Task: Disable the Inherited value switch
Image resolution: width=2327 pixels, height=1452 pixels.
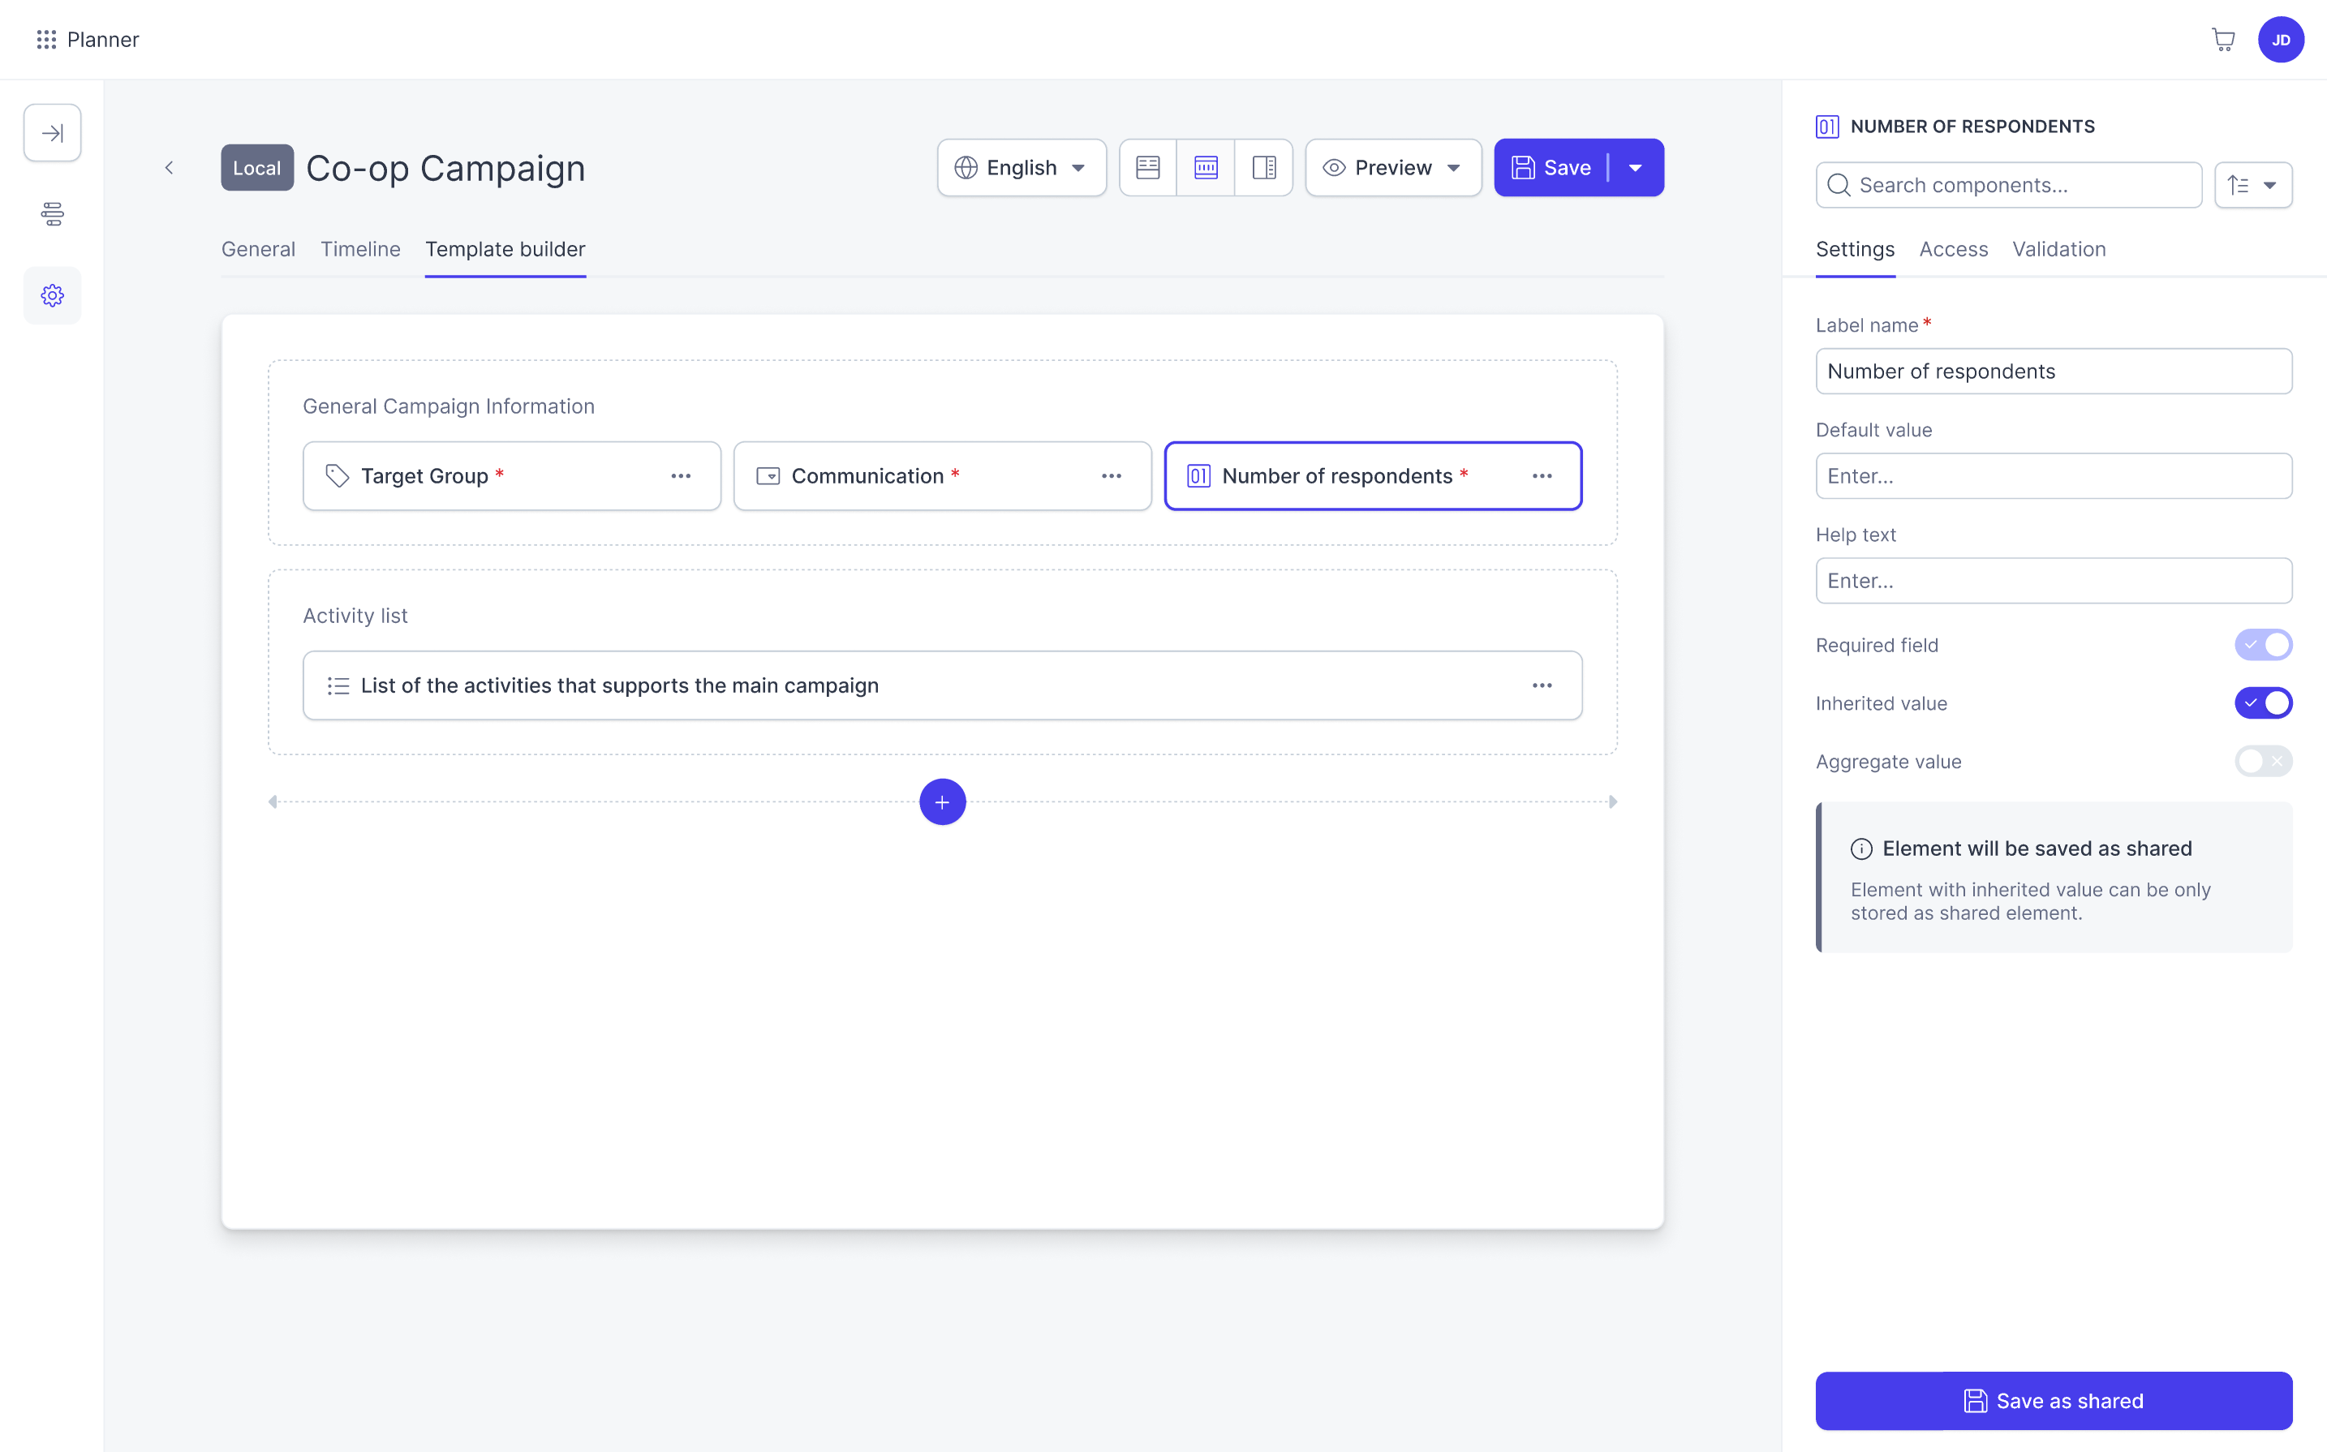Action: click(2263, 703)
